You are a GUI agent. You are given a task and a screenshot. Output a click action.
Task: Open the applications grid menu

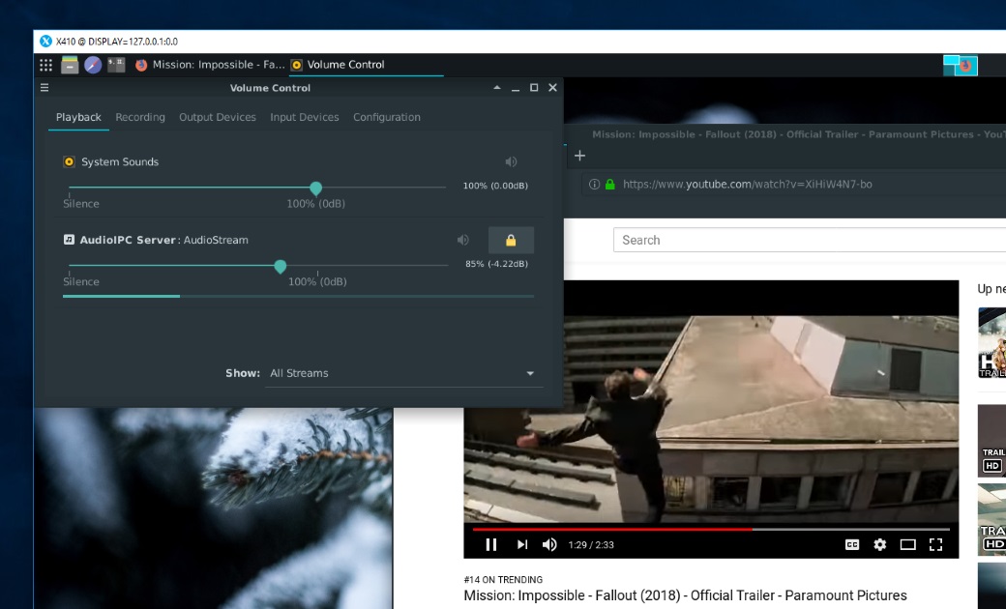click(45, 65)
